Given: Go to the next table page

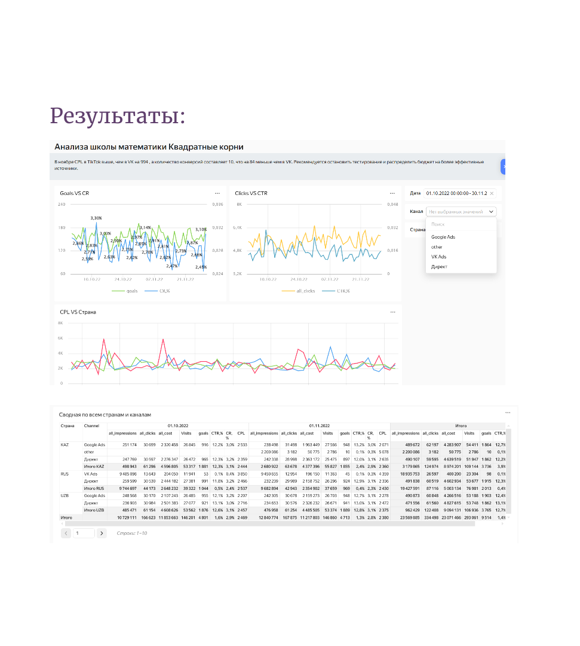Looking at the screenshot, I should (102, 533).
